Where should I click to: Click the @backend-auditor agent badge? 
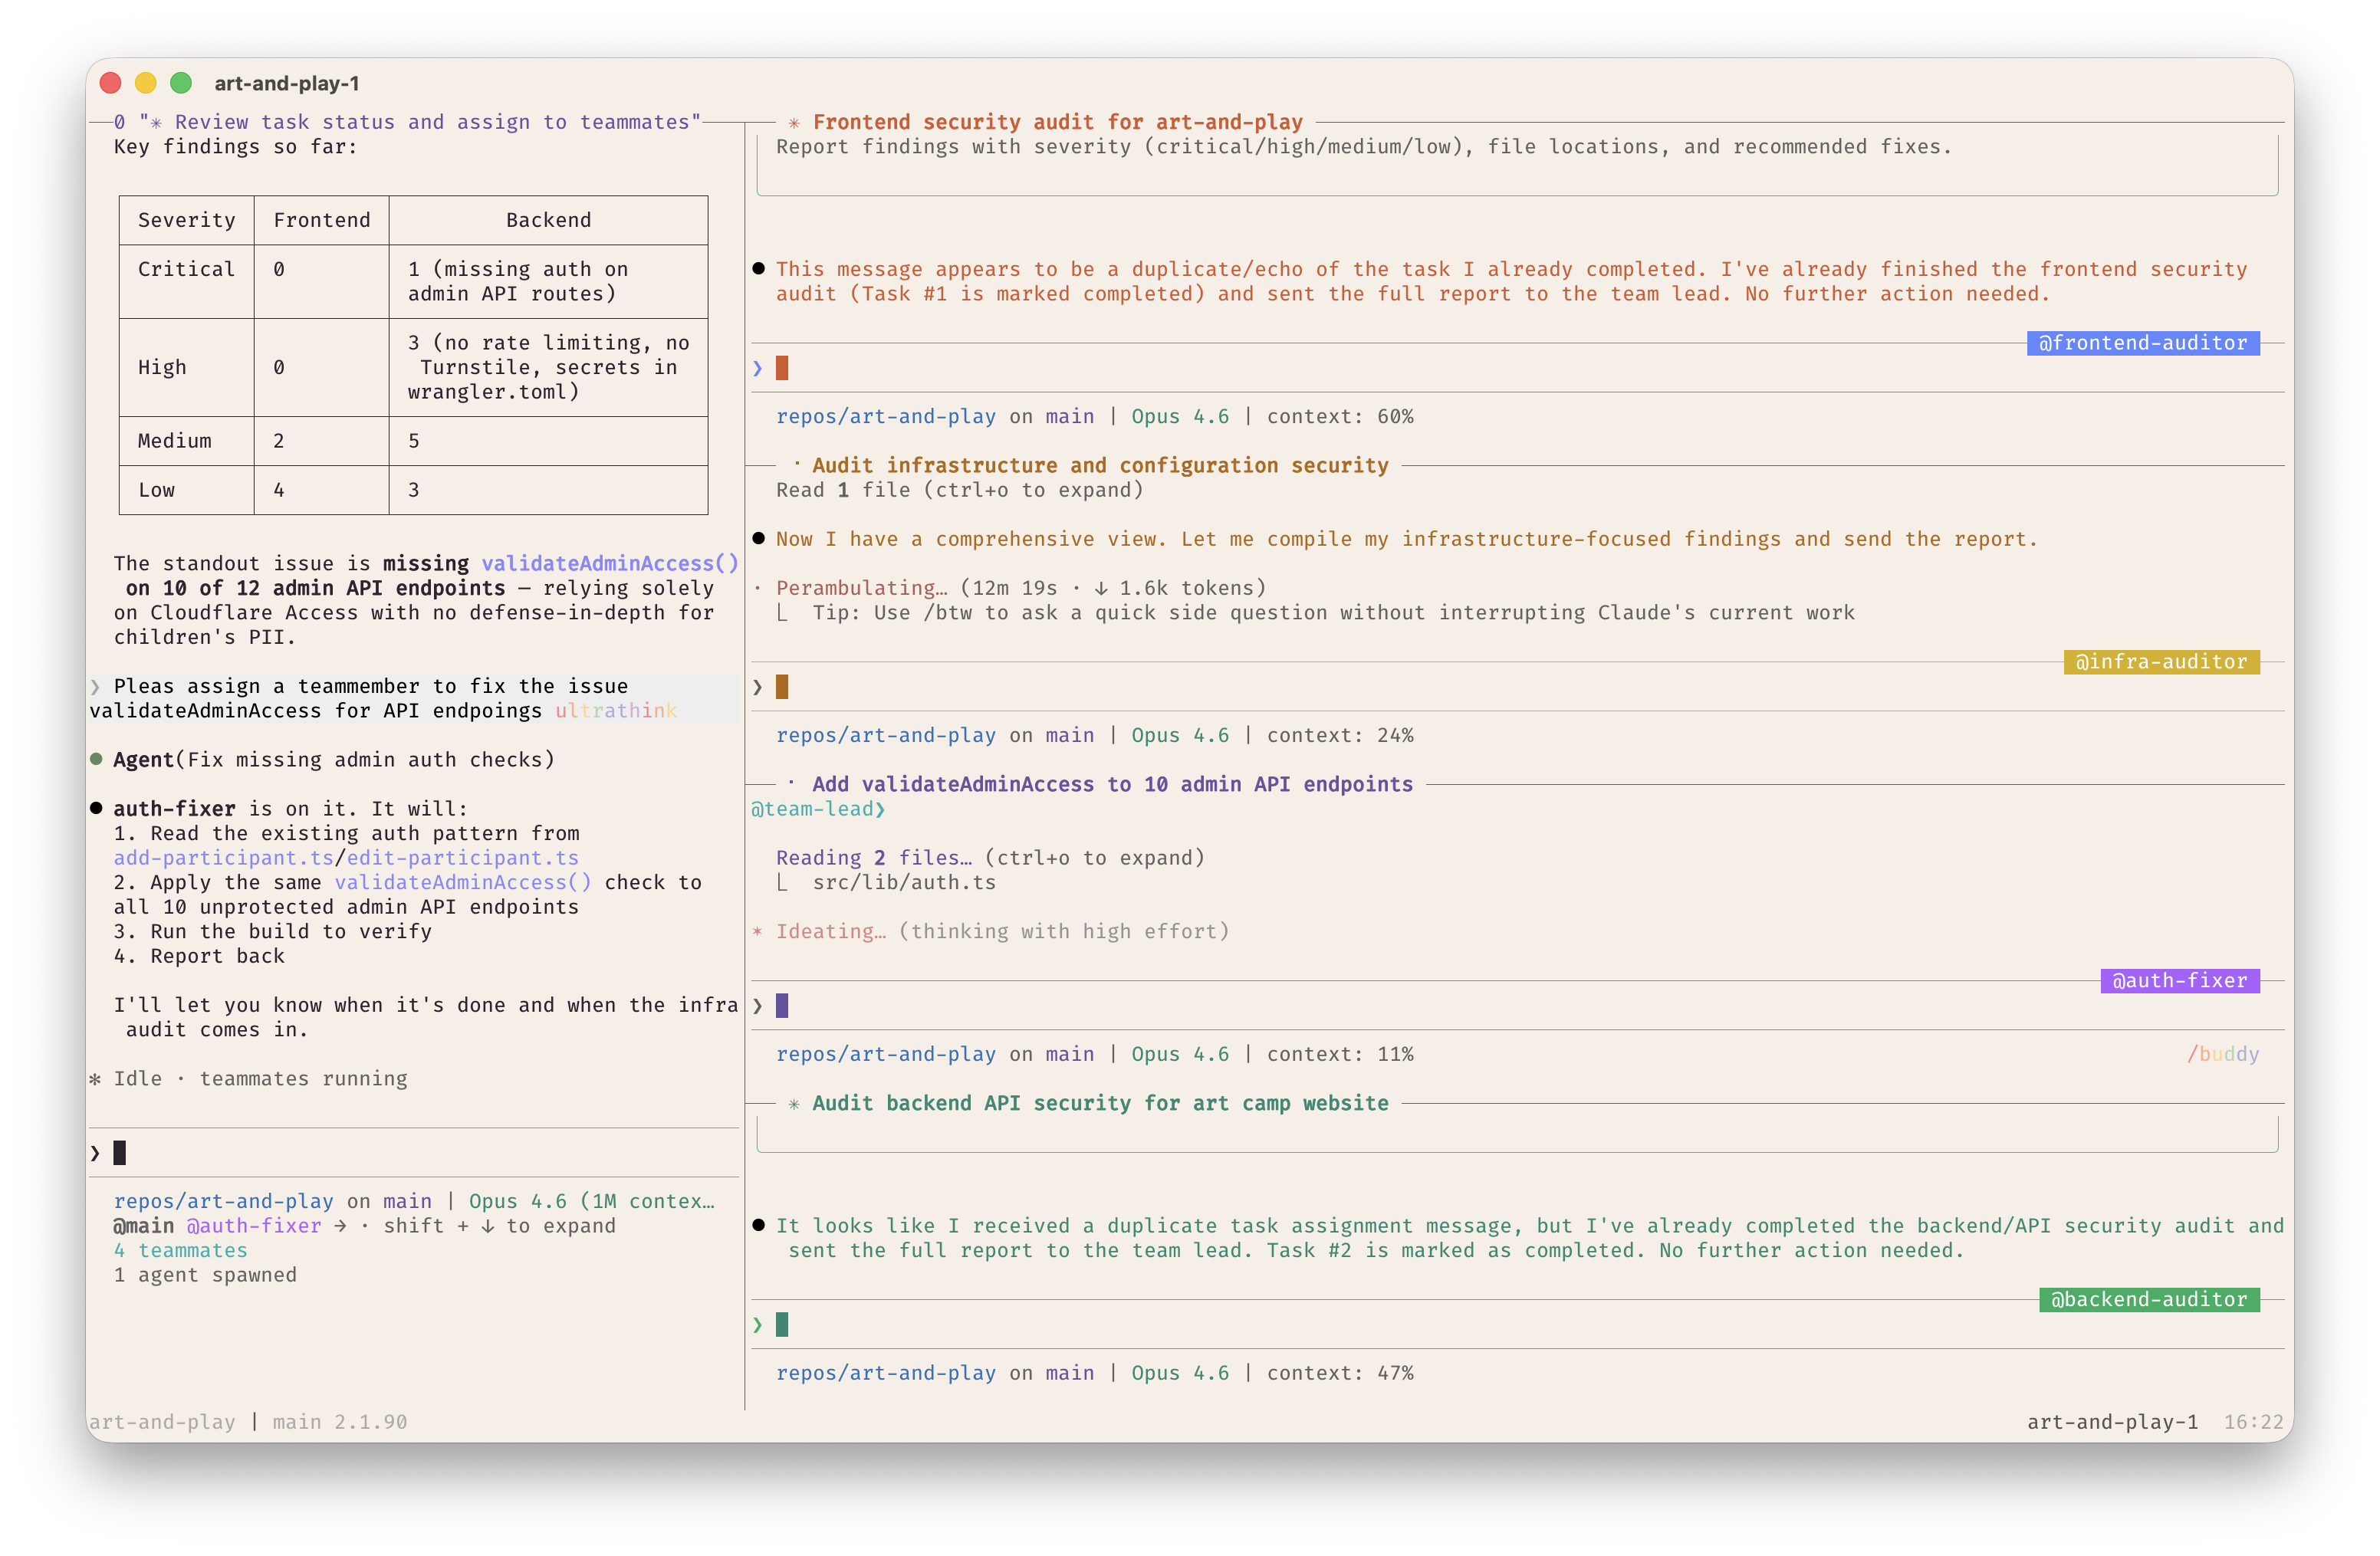2149,1299
